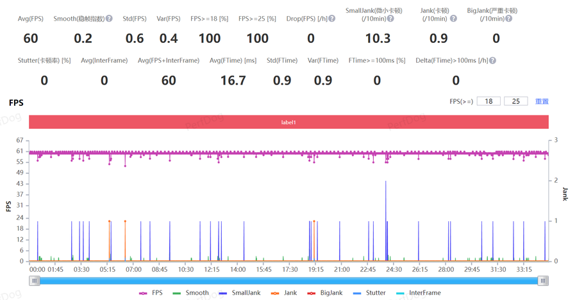The height and width of the screenshot is (300, 577).
Task: Click FPS threshold field showing 25
Action: click(x=516, y=101)
